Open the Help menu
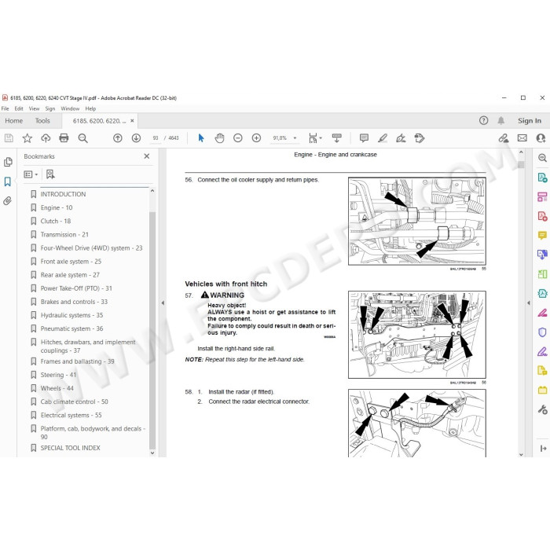The image size is (550, 550). [x=90, y=108]
